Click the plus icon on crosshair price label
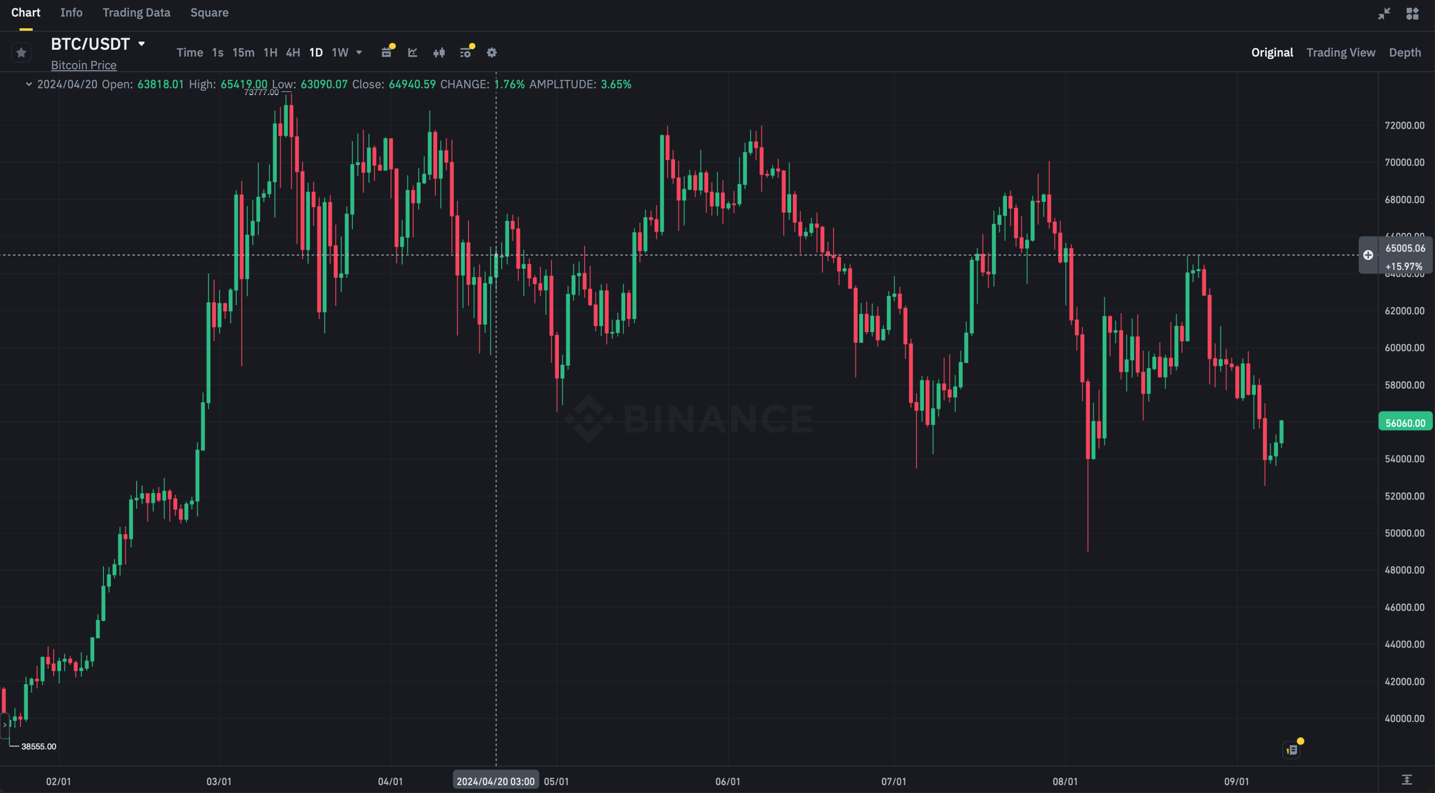The width and height of the screenshot is (1435, 793). pyautogui.click(x=1368, y=255)
